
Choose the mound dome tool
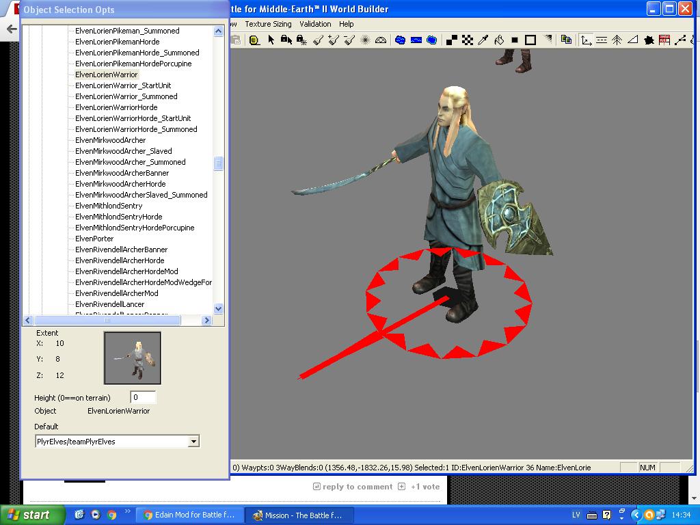pyautogui.click(x=381, y=40)
